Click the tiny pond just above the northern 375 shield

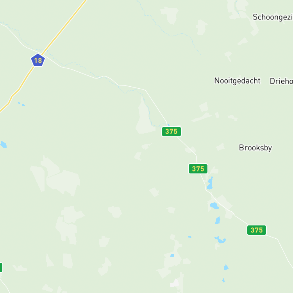click(168, 125)
